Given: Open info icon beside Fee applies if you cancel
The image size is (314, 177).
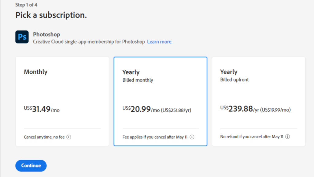Looking at the screenshot, I should (x=192, y=137).
